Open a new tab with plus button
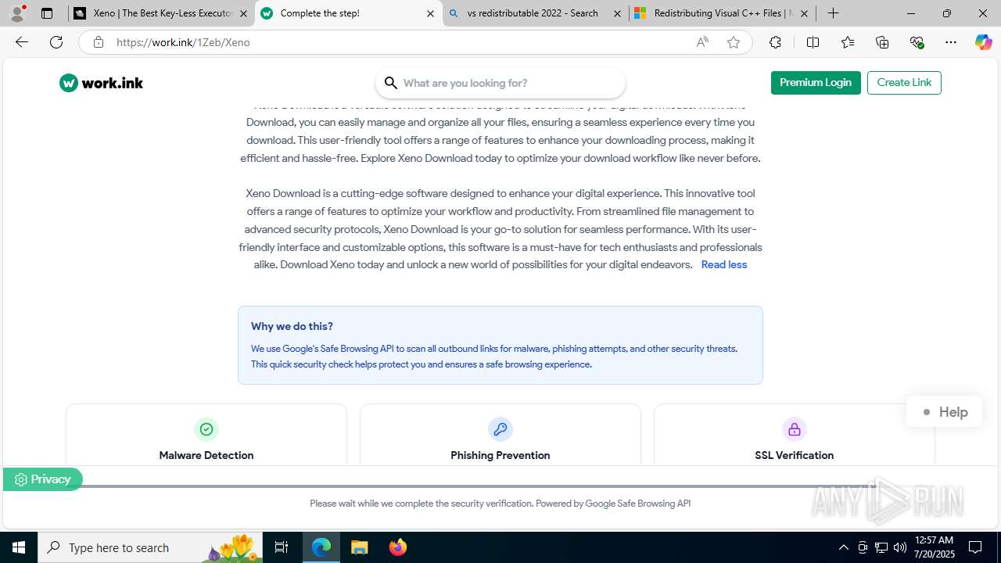 pos(833,13)
